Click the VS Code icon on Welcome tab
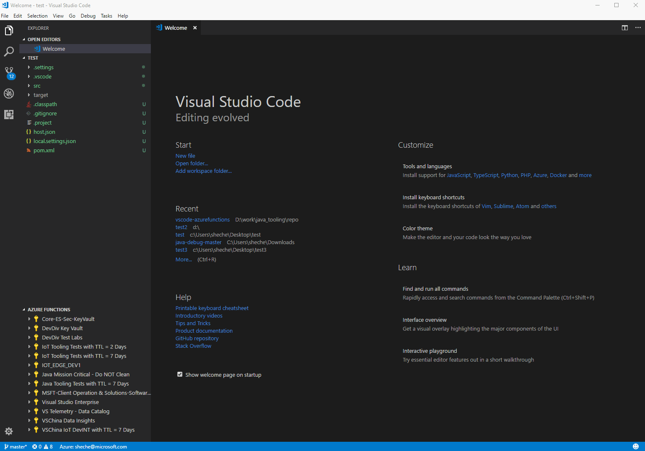 tap(159, 28)
